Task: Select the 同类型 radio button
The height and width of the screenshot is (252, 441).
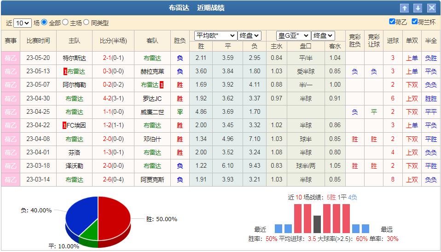Action: click(87, 22)
